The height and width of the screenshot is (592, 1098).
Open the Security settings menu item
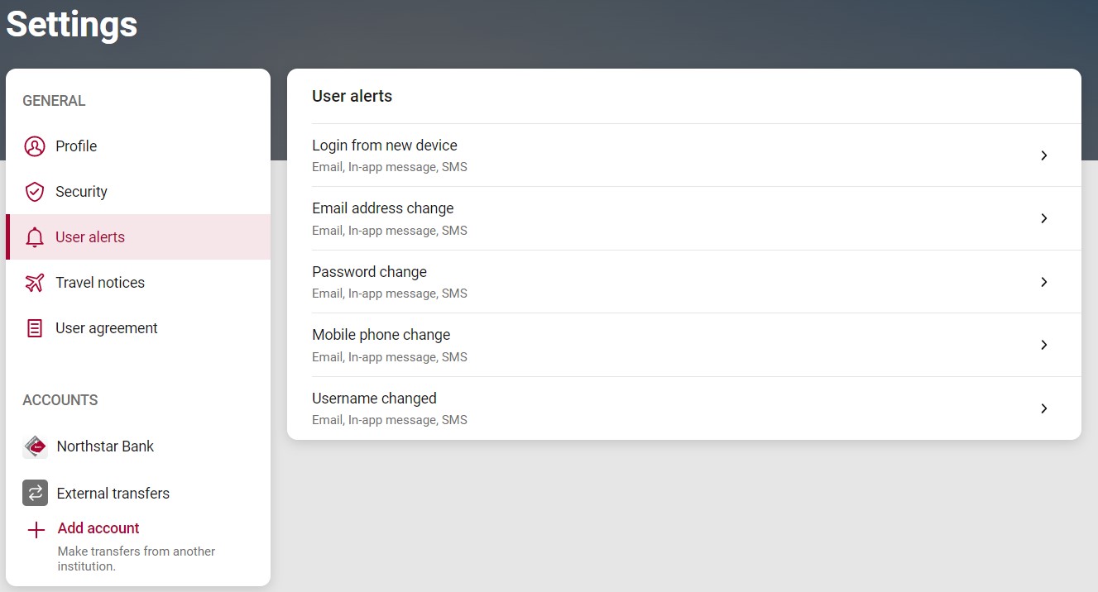81,192
